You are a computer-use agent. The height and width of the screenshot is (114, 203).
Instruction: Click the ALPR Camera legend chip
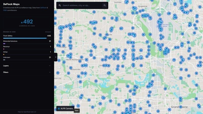(x=65, y=109)
